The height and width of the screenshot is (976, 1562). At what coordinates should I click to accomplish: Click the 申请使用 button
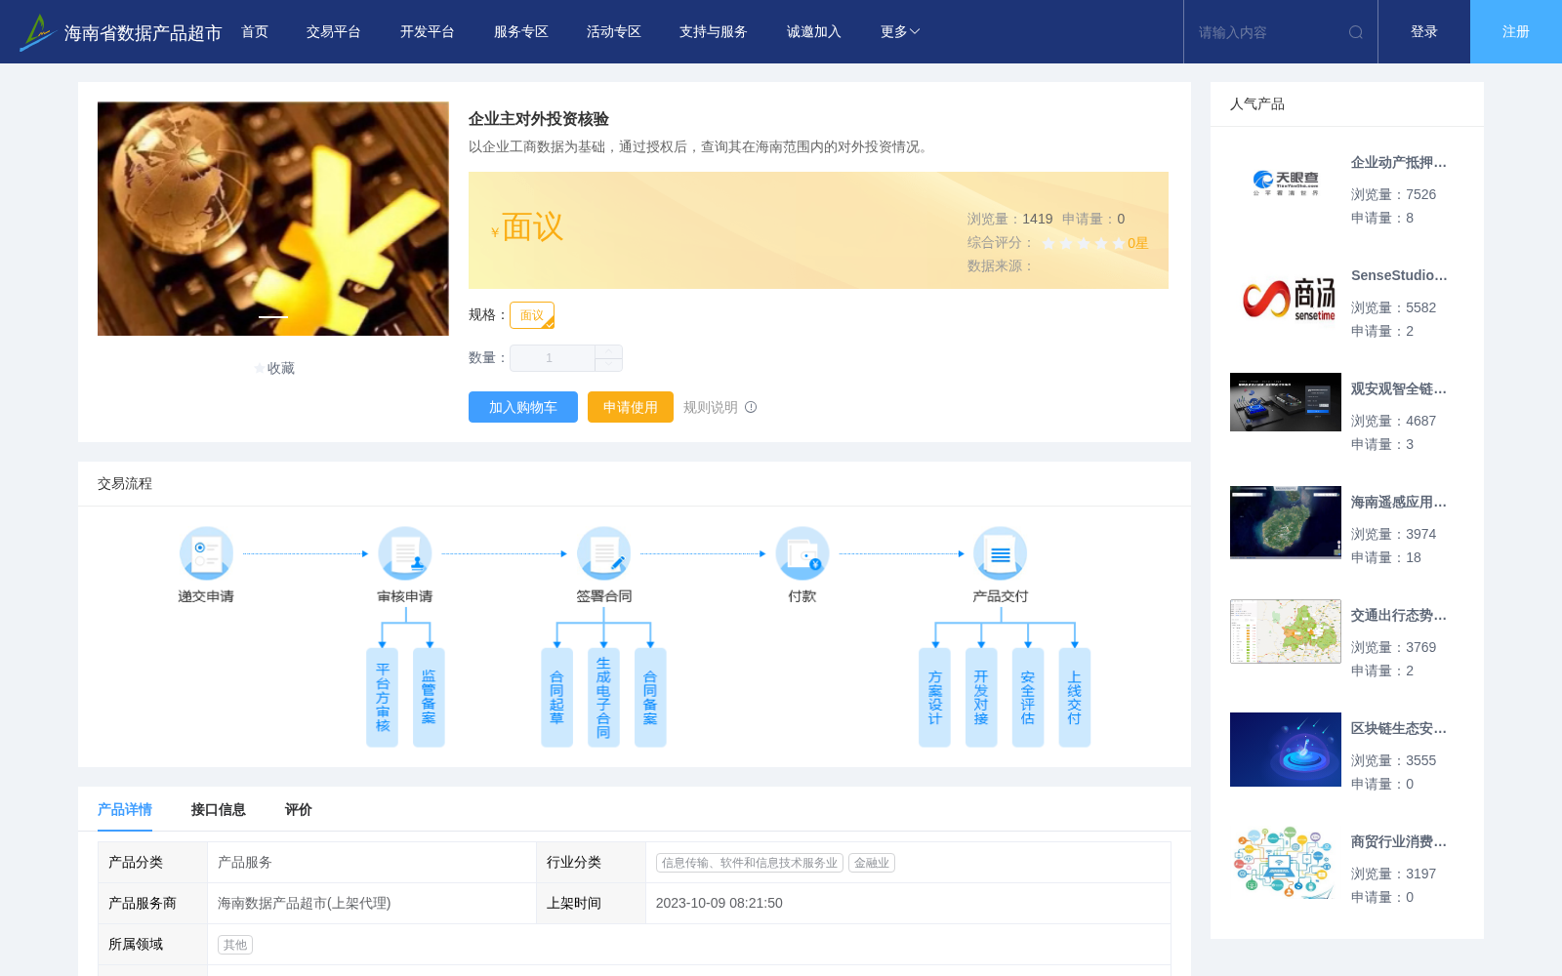631,407
